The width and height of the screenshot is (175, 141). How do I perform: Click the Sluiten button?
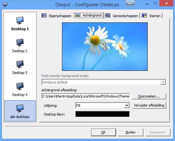click(x=131, y=132)
